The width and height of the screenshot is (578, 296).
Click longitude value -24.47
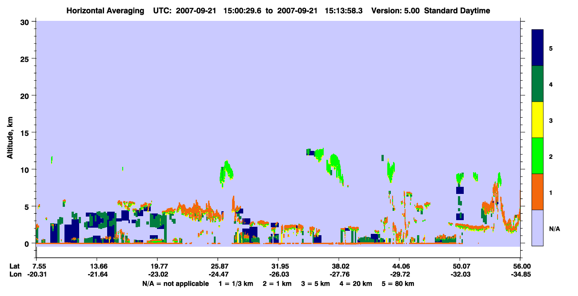point(217,274)
